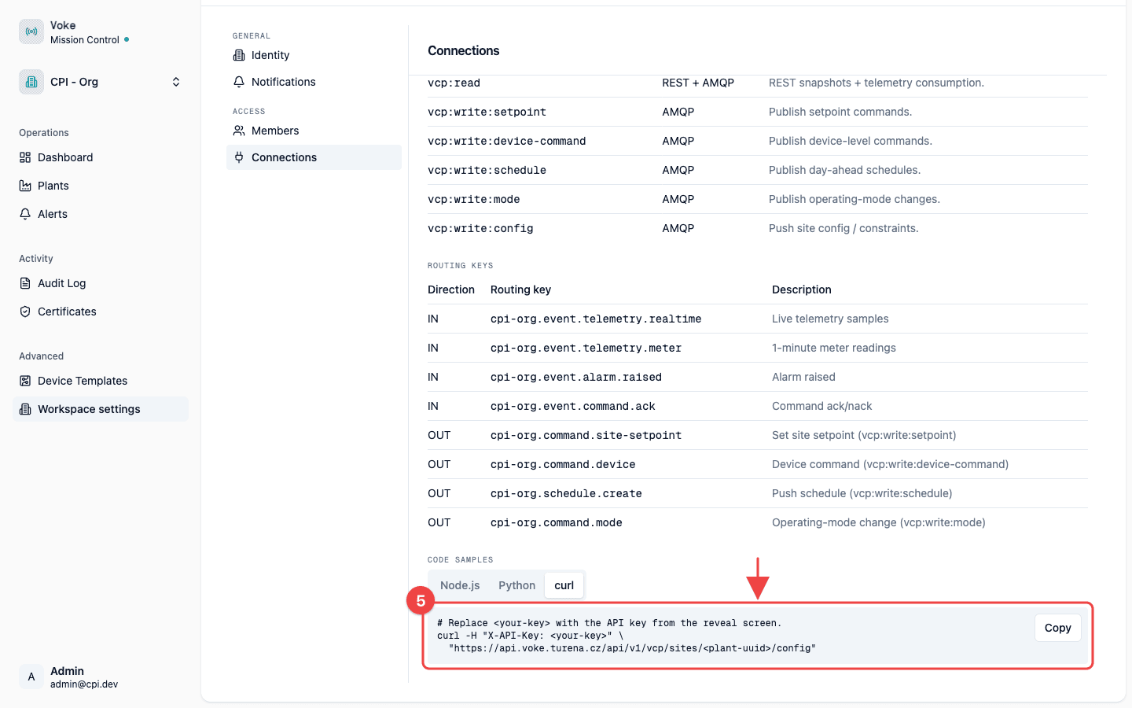Viewport: 1132px width, 708px height.
Task: Click routing key cpi-org.event.telemetry.realtime
Action: (596, 319)
